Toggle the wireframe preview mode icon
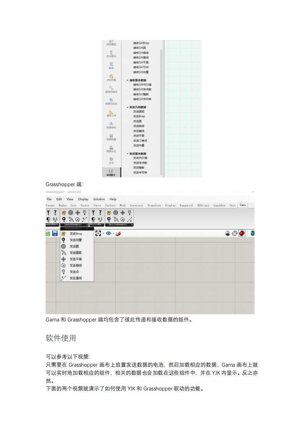The width and height of the screenshot is (304, 430). (x=235, y=233)
